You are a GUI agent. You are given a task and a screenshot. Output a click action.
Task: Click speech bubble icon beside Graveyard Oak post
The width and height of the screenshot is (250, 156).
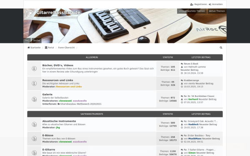pyautogui.click(x=182, y=121)
